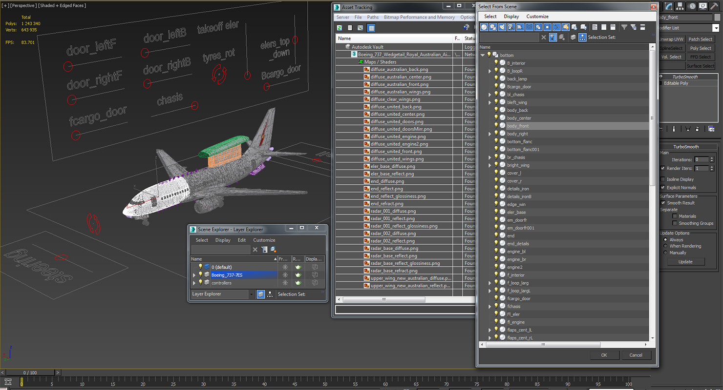Click the funnel filter icon in Select From Scene
The height and width of the screenshot is (390, 723).
pyautogui.click(x=624, y=27)
